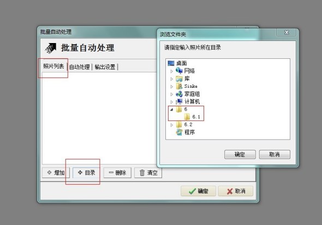Click the 增加 add photo button
The image size is (322, 225).
(x=56, y=173)
